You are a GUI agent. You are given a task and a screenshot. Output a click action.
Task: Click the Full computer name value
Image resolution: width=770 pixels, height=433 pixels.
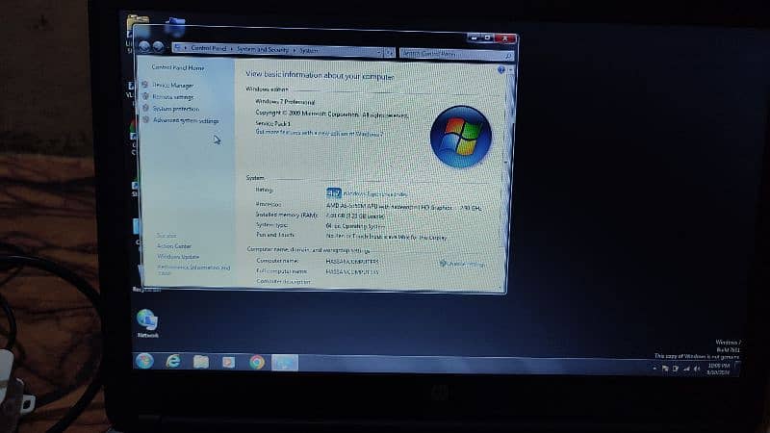point(352,271)
